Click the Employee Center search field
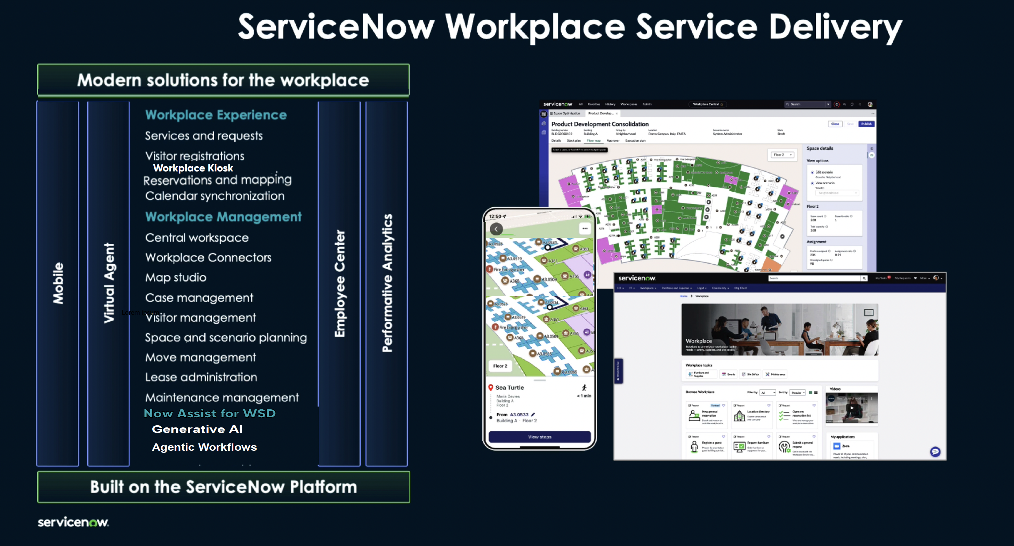1014x546 pixels. [x=814, y=278]
